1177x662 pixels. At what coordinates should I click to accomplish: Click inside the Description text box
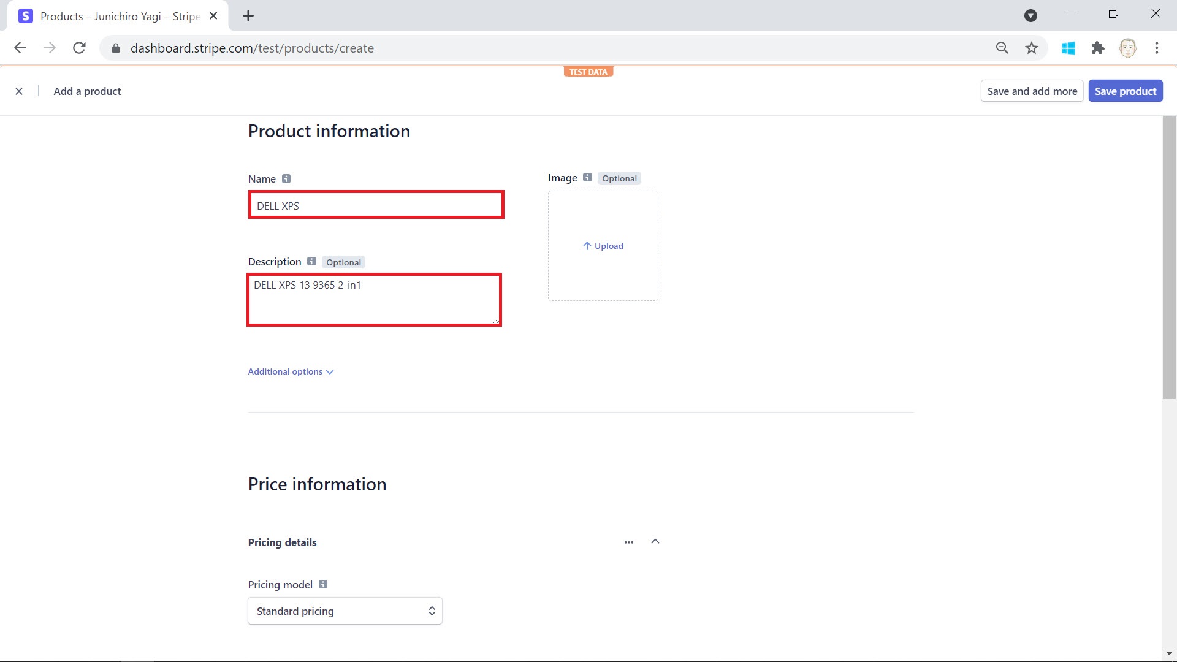coord(374,300)
